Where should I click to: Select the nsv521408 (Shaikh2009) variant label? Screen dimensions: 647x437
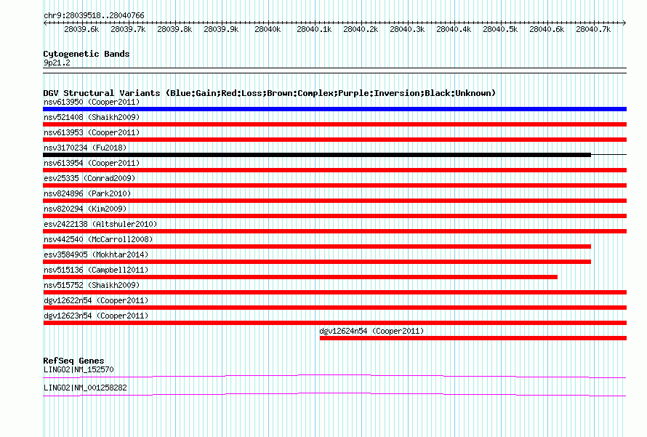coord(92,117)
